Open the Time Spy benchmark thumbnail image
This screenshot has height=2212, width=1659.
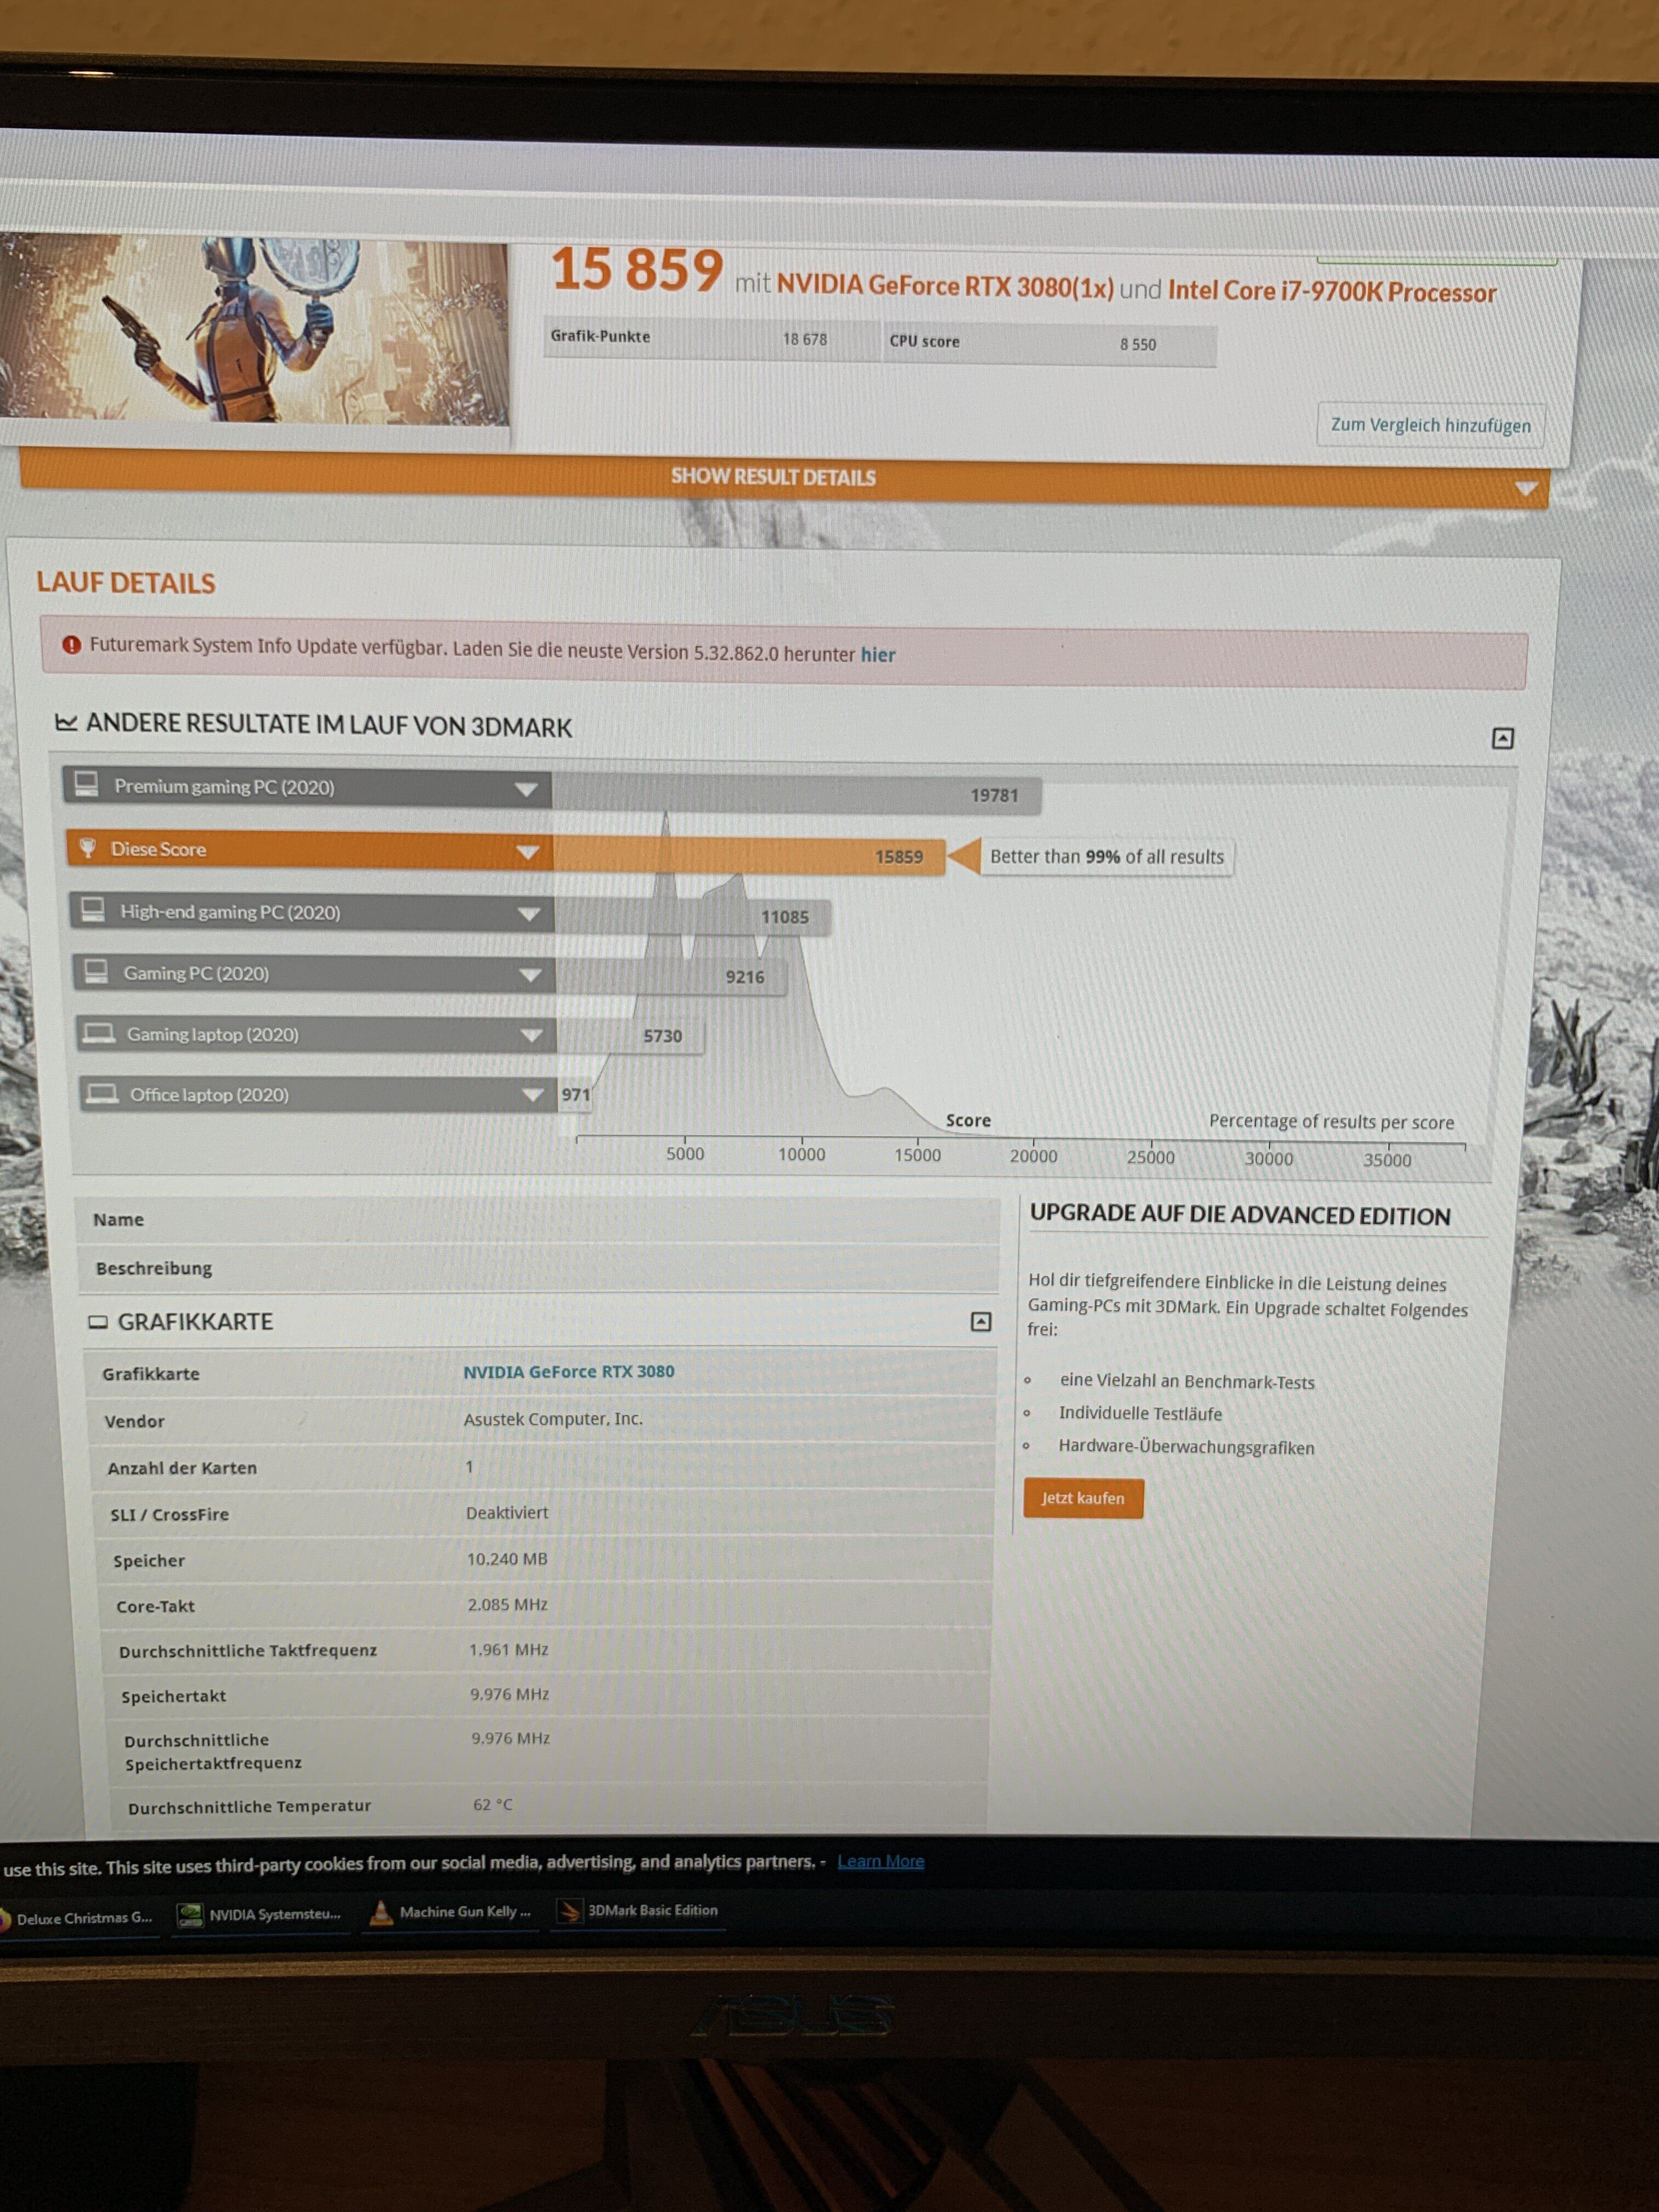(x=254, y=331)
